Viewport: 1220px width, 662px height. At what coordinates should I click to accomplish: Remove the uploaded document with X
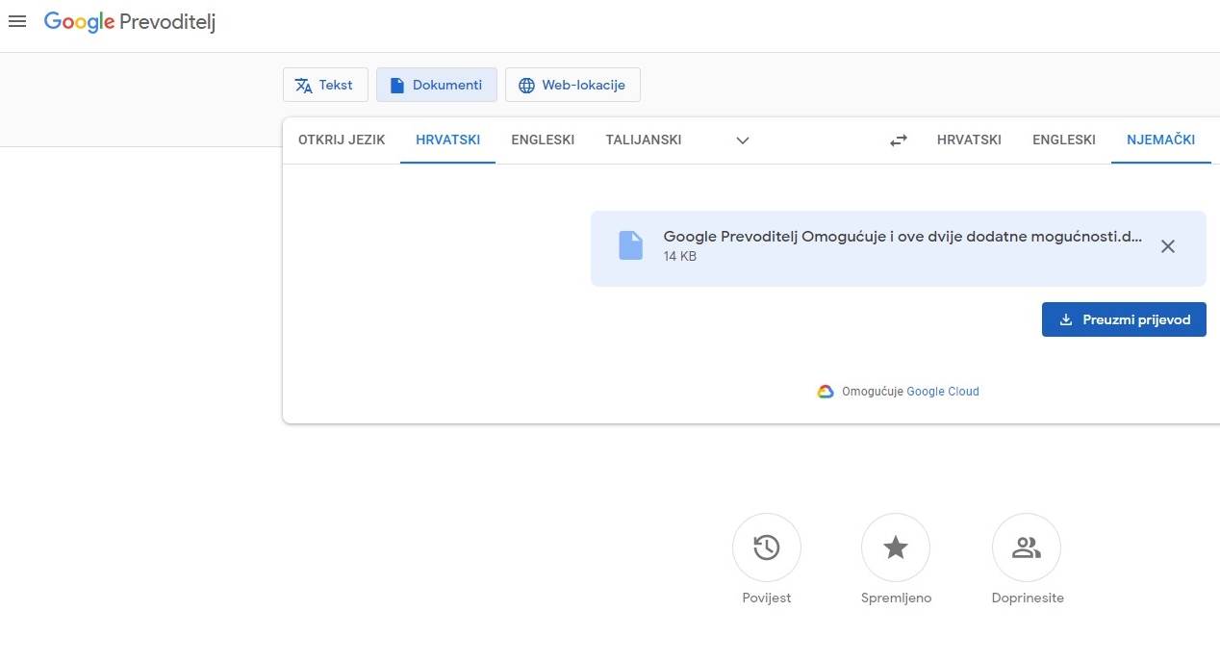(1168, 246)
